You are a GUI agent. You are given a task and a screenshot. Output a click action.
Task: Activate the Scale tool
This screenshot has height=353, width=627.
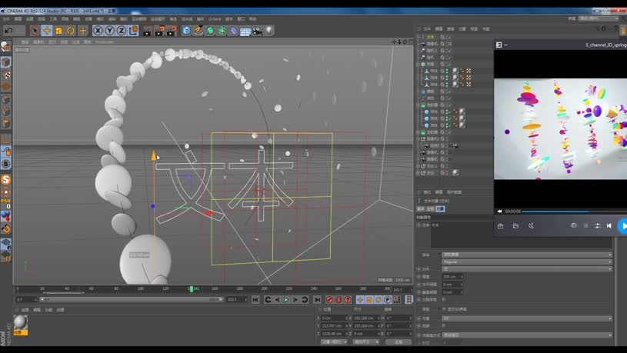58,31
